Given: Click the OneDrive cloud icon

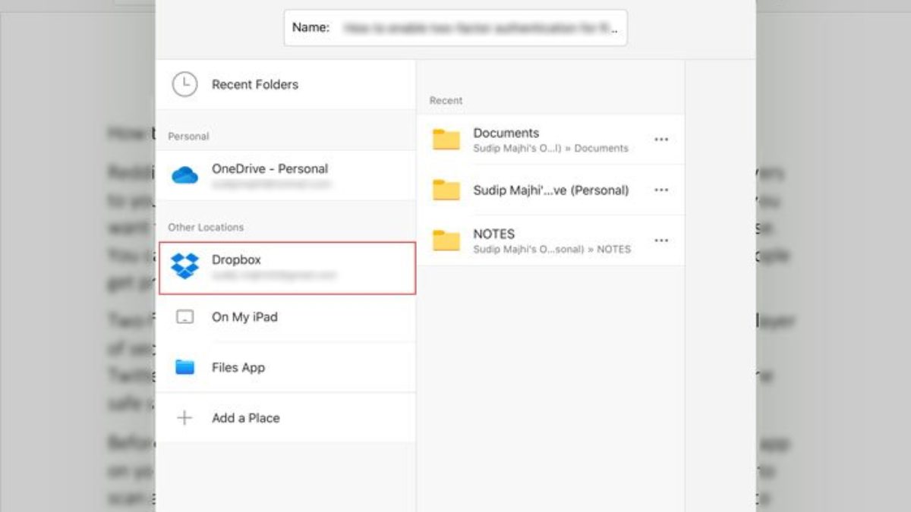Looking at the screenshot, I should click(184, 175).
